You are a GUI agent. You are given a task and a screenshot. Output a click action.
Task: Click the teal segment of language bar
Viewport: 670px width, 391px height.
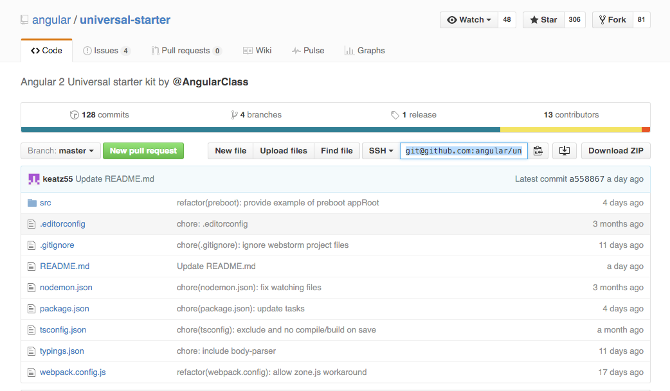(260, 130)
